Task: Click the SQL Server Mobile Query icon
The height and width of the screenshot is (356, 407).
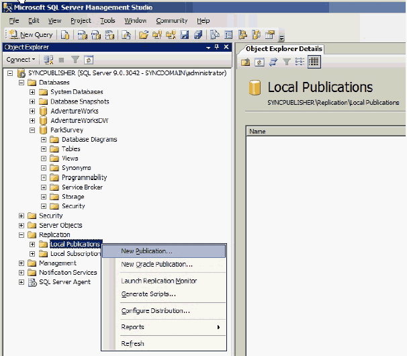Action: 126,34
